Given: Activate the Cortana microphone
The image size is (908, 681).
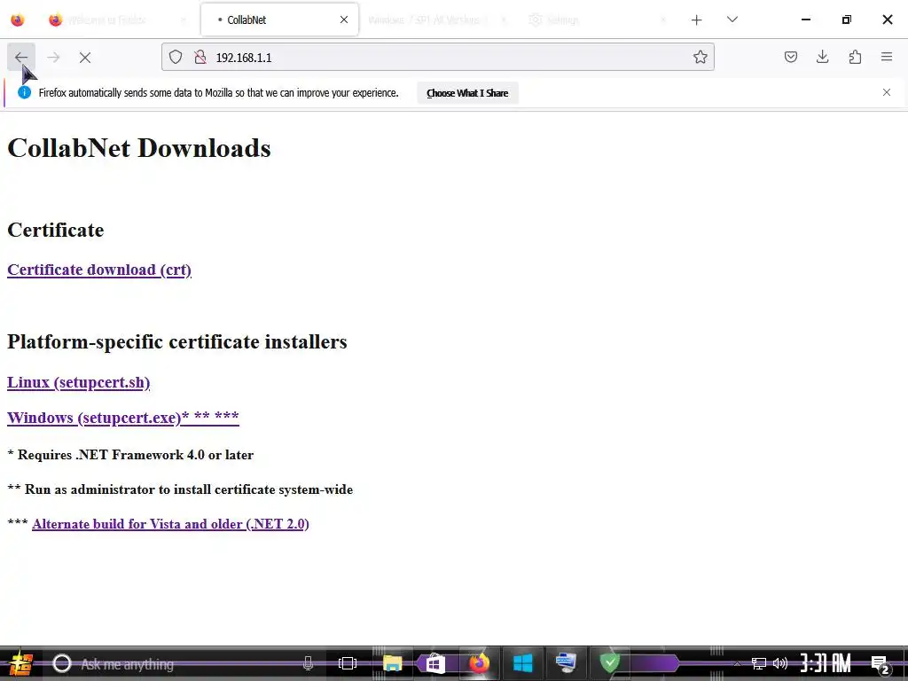Looking at the screenshot, I should (308, 663).
